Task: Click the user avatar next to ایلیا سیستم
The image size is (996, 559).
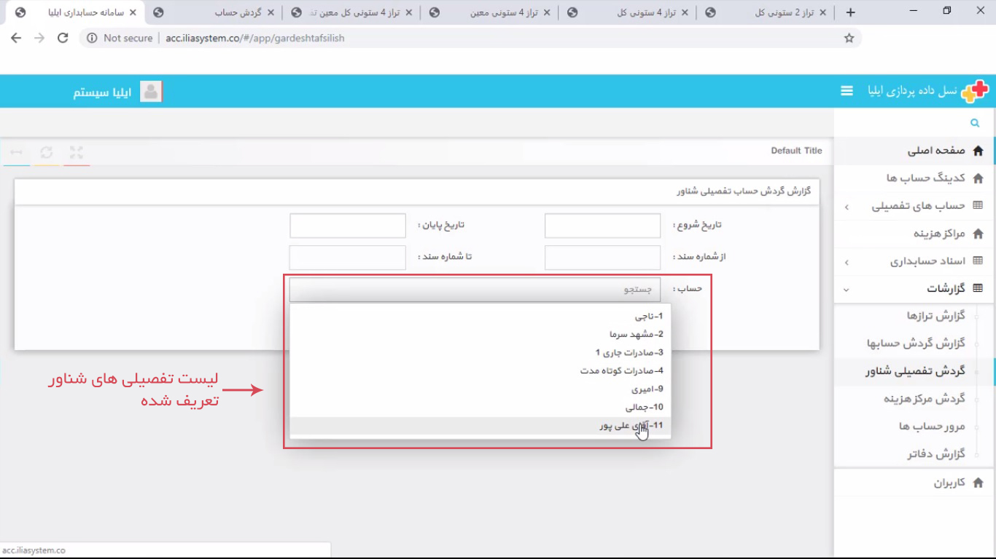Action: (151, 90)
